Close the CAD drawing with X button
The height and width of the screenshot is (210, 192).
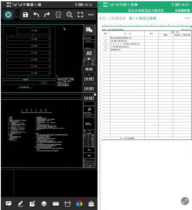pyautogui.click(x=9, y=15)
